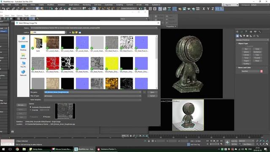Open Render Setup teapot icon
Image resolution: width=270 pixels, height=152 pixels.
point(180,9)
